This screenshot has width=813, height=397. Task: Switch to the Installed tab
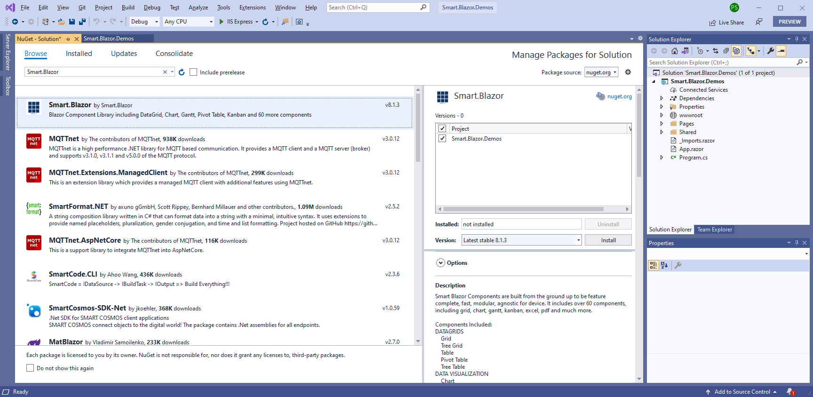click(79, 54)
